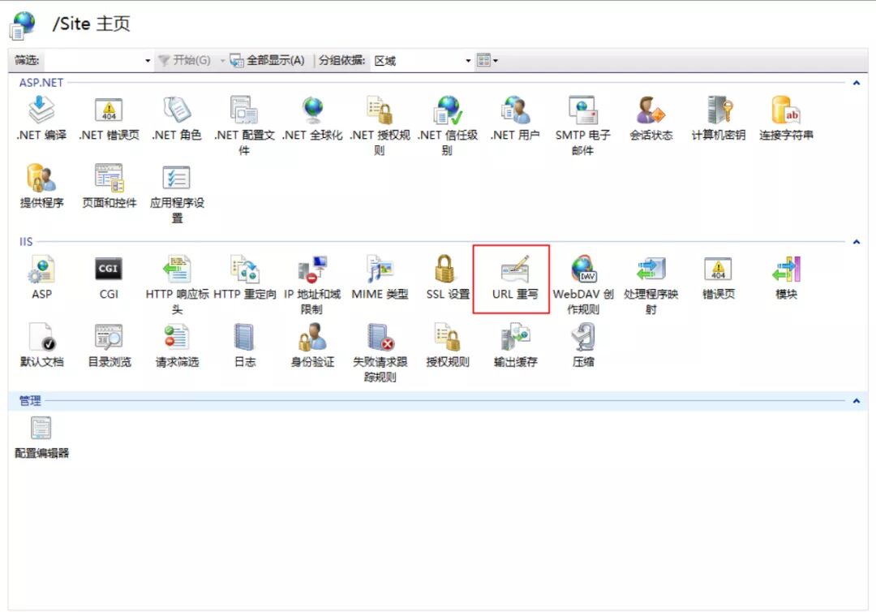The height and width of the screenshot is (612, 876).
Task: Click into the 筛选 filter text field
Action: (92, 60)
